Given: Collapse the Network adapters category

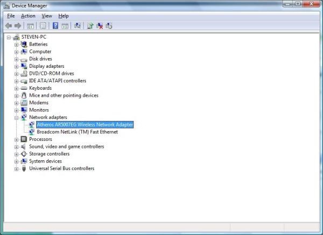Looking at the screenshot, I should pos(17,117).
